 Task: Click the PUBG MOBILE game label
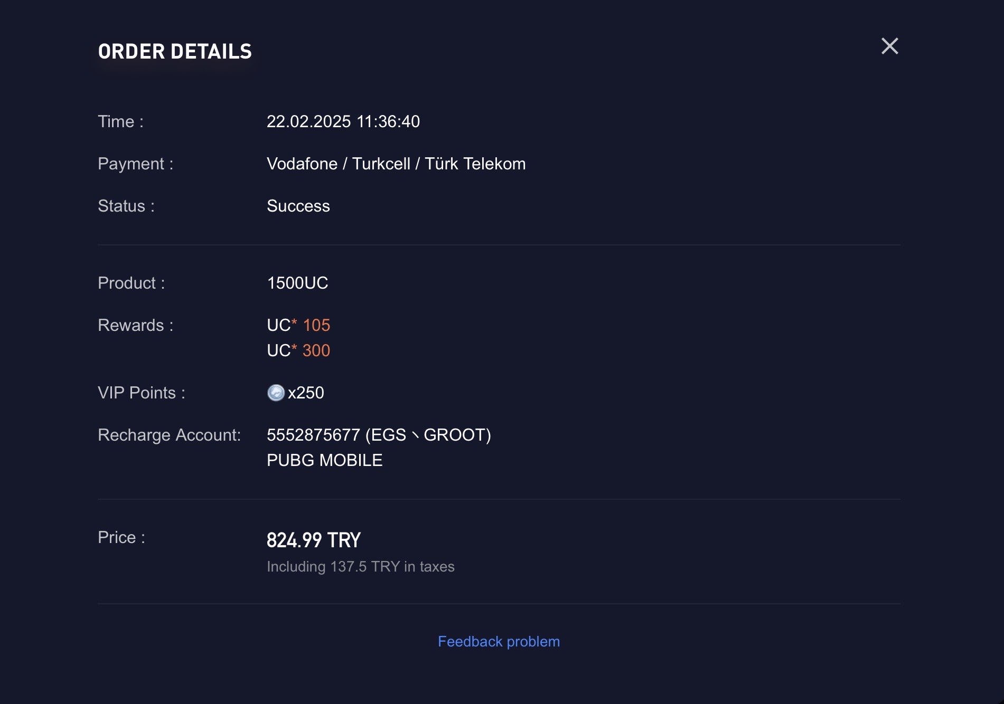324,460
